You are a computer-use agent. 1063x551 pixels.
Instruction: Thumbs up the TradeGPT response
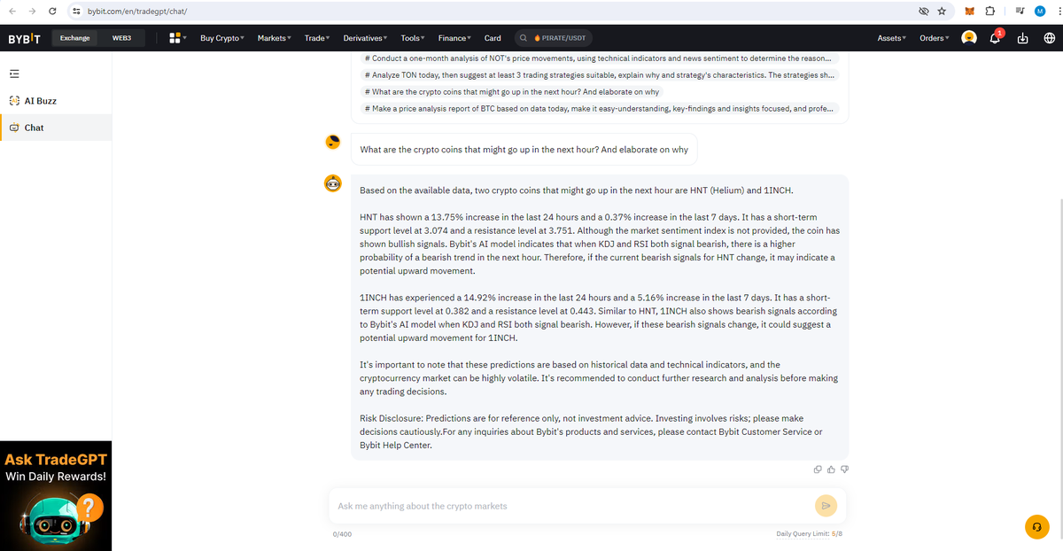click(831, 470)
